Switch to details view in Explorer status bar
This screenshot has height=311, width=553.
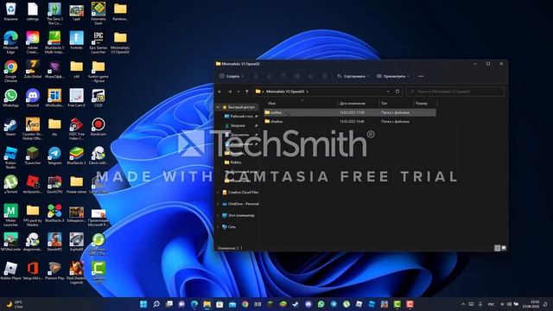(498, 248)
